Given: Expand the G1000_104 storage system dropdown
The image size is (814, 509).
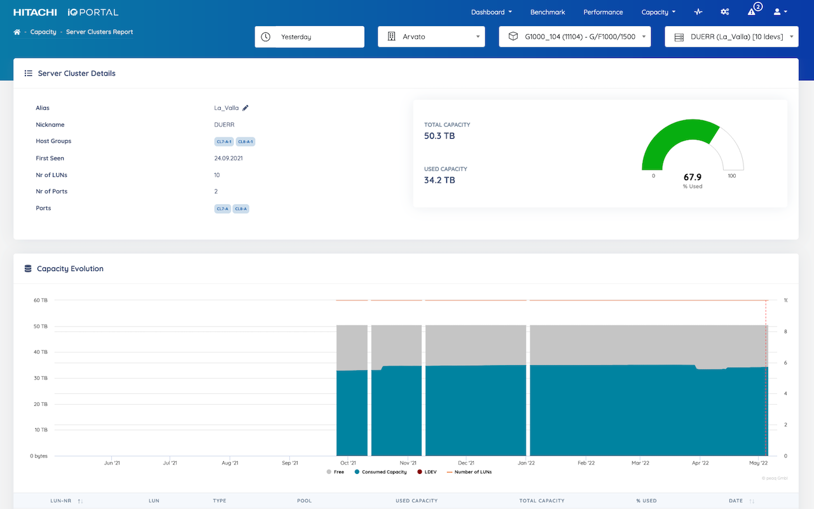Looking at the screenshot, I should pos(574,37).
